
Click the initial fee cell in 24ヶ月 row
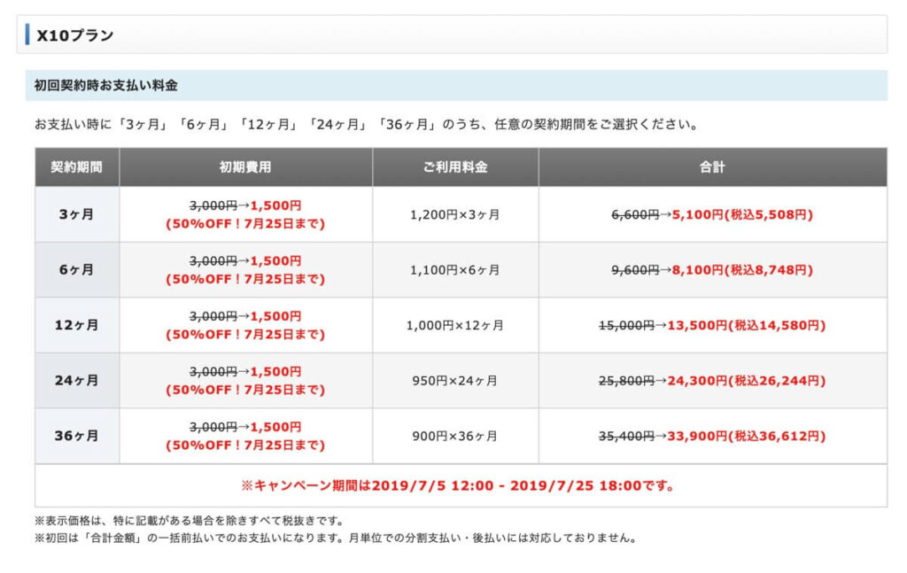pyautogui.click(x=246, y=381)
